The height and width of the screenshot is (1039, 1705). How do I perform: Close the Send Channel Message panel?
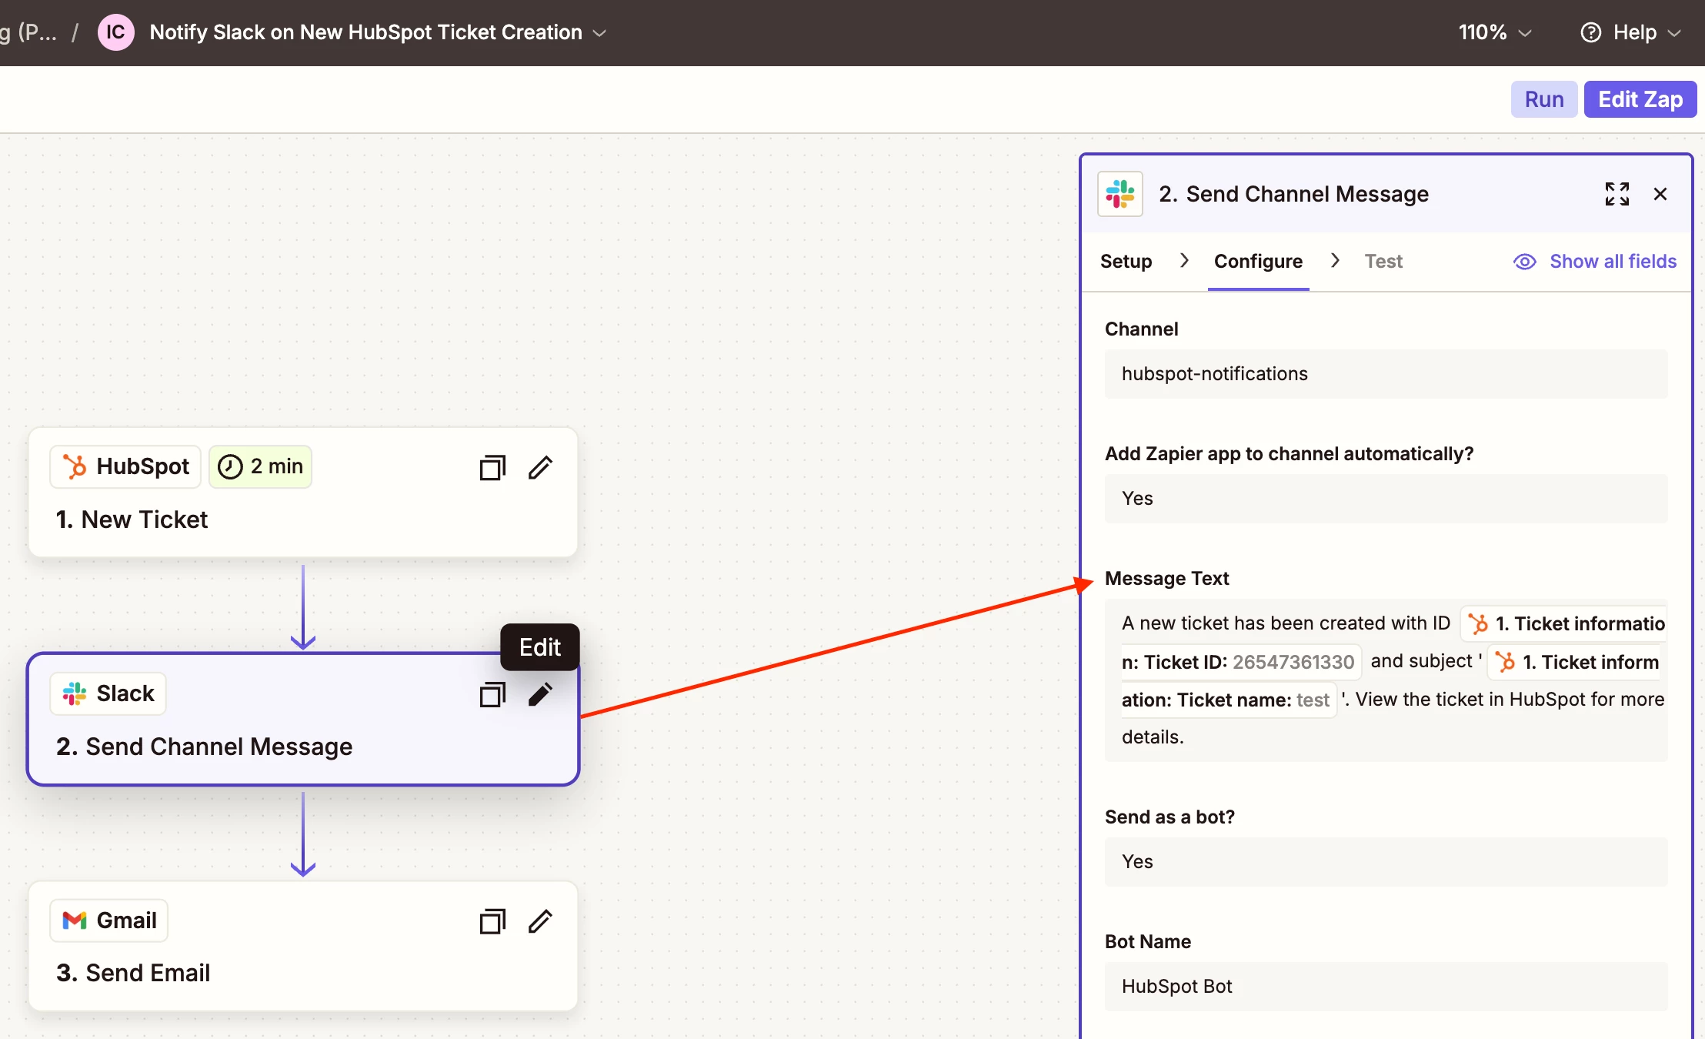pos(1660,194)
